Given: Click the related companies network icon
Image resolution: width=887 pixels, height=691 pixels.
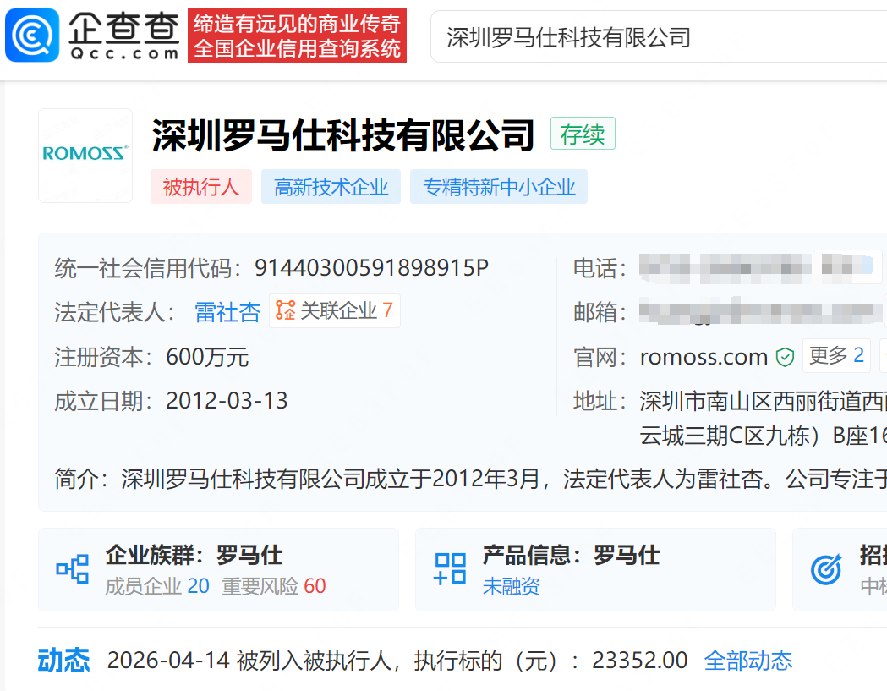Looking at the screenshot, I should pos(285,311).
